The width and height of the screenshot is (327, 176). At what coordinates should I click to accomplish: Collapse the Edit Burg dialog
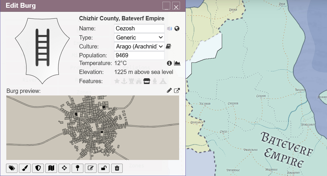(166, 6)
